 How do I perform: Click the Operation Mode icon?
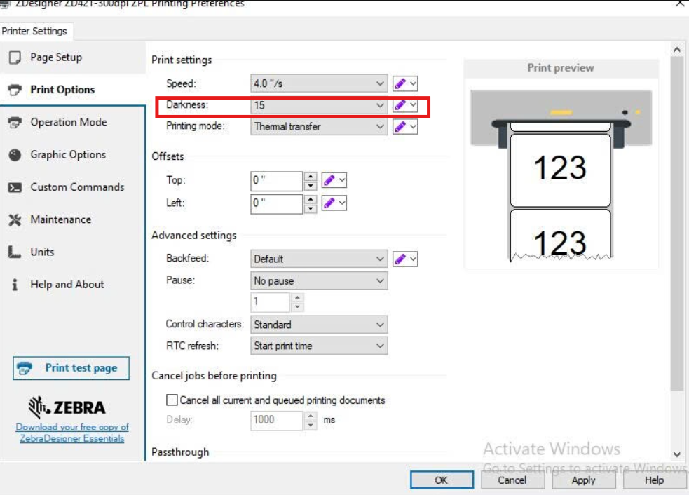coord(15,122)
